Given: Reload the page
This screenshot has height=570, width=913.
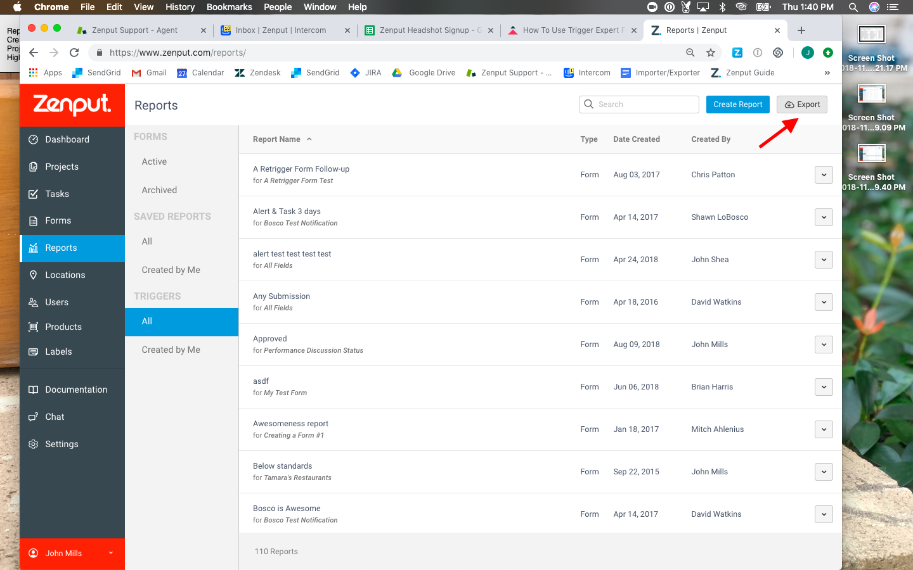Looking at the screenshot, I should tap(74, 53).
